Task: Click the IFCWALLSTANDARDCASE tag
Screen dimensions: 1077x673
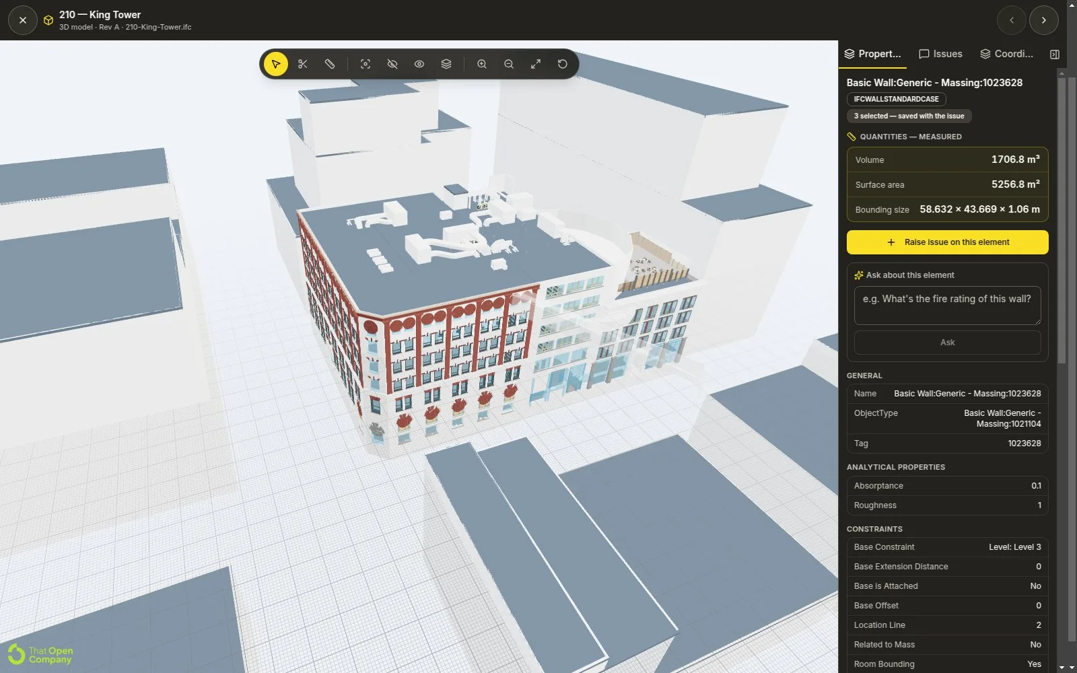Action: pos(896,99)
